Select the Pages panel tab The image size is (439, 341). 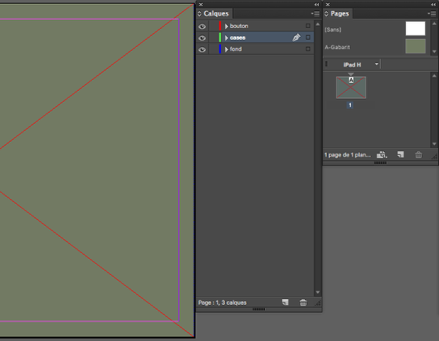pos(339,13)
